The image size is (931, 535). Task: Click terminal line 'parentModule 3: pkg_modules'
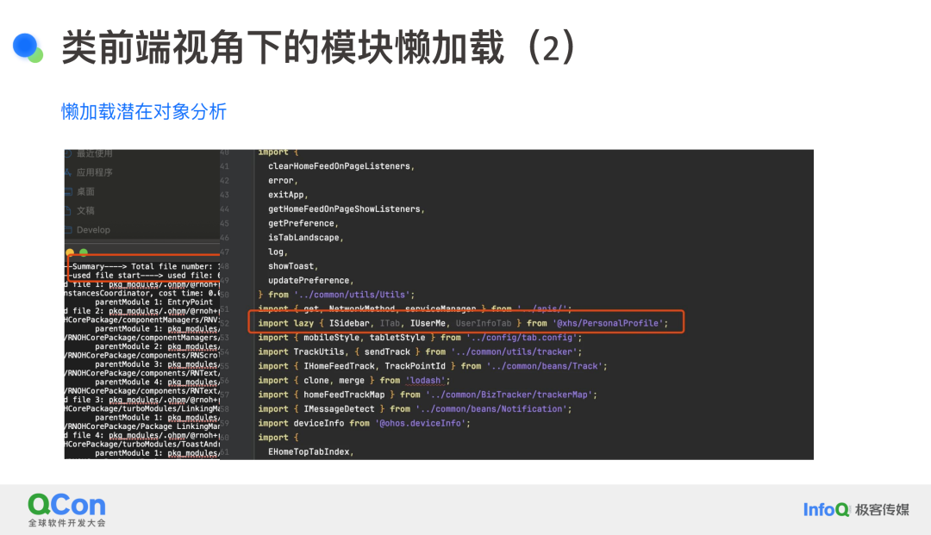coord(158,364)
